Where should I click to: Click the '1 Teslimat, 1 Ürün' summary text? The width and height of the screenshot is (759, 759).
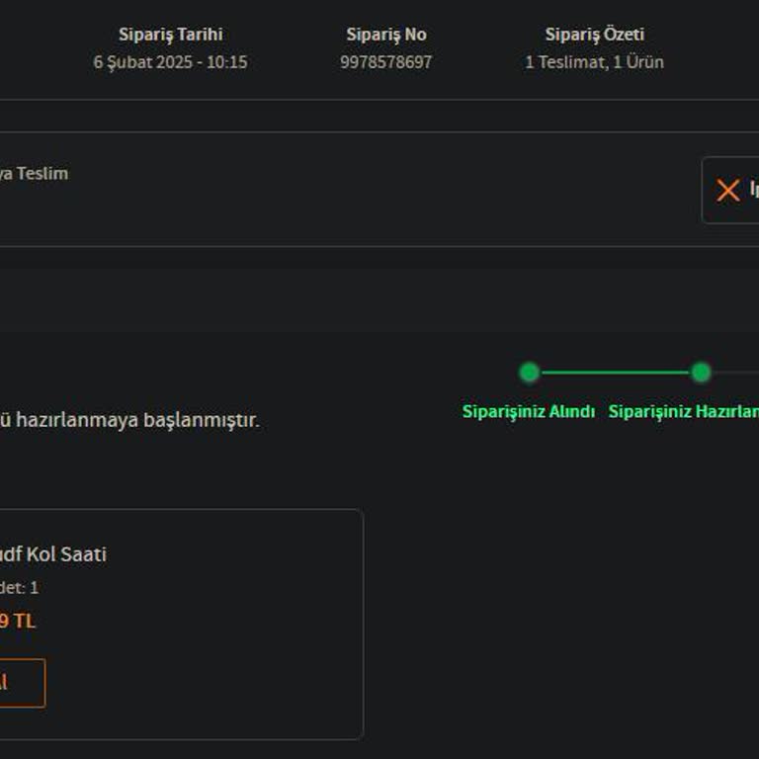pyautogui.click(x=594, y=62)
